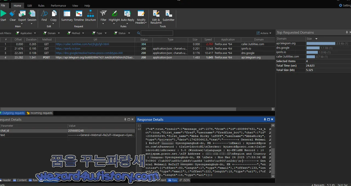Click the quick filter search magnifier icon
Viewport: 351px width, 186px height.
pos(138,33)
